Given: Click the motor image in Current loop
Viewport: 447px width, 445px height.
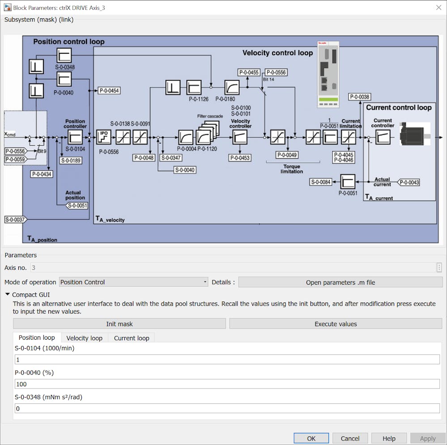Looking at the screenshot, I should click(x=415, y=134).
